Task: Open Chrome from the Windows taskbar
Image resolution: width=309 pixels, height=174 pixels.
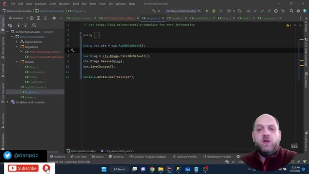Action: coord(152,169)
